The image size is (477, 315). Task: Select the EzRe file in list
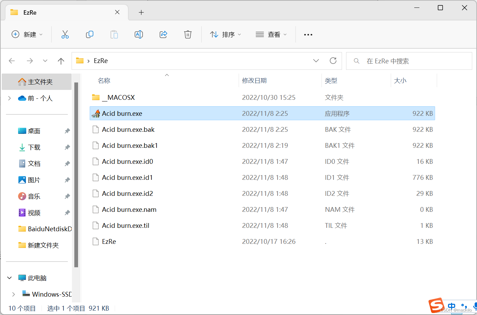coord(262,241)
